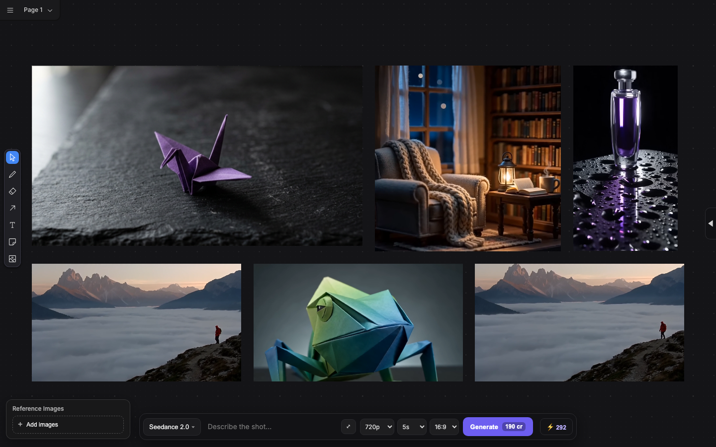Open the Seedance 2.0 model selector
This screenshot has height=447, width=716.
(172, 427)
